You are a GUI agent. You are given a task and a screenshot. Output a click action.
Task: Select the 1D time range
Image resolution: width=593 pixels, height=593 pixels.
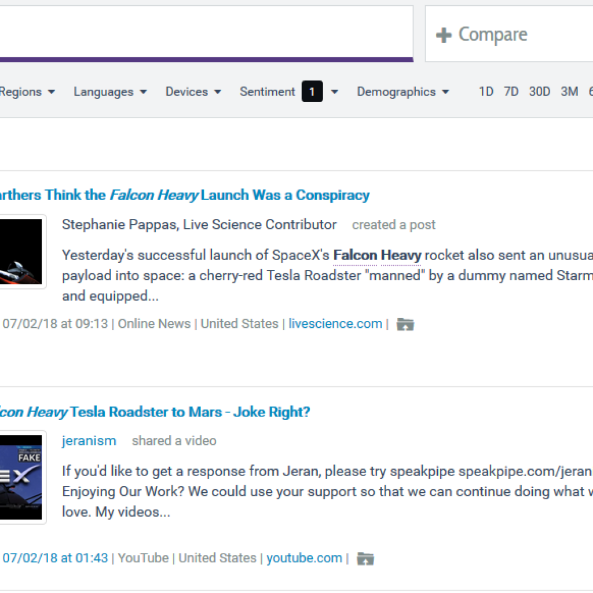[486, 91]
